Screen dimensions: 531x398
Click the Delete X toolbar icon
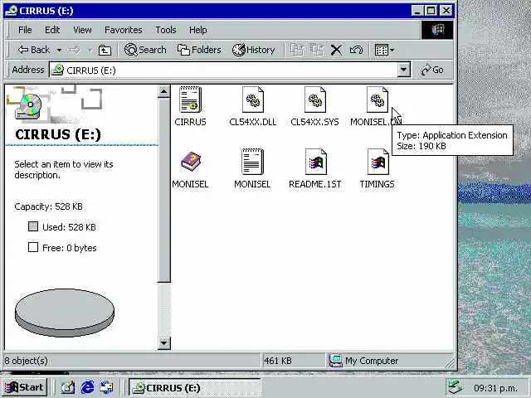point(336,50)
